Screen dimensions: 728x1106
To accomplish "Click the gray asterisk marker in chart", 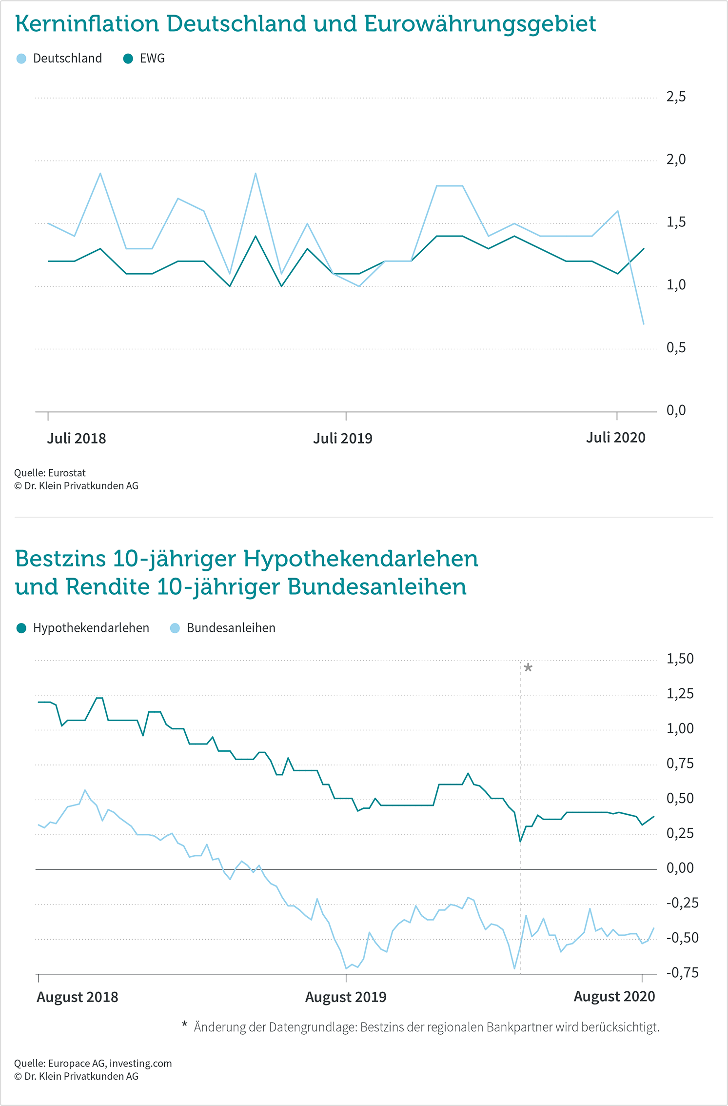I will (528, 668).
